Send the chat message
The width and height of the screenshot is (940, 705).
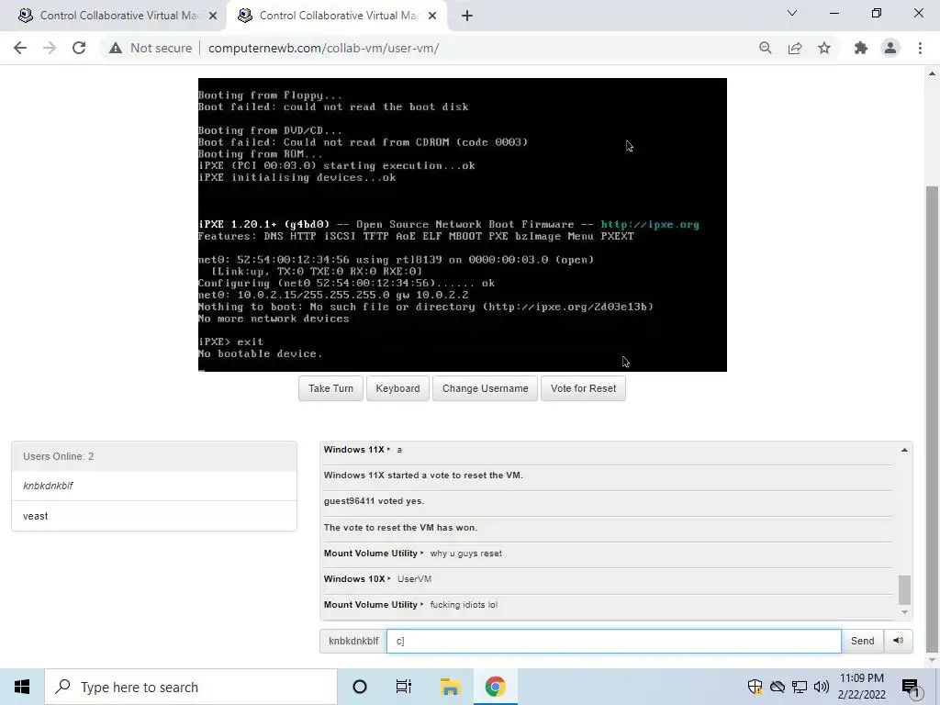[x=862, y=641]
